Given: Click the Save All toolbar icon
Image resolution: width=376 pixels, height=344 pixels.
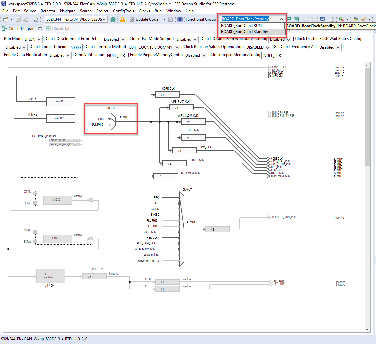Looking at the screenshot, I should (x=25, y=19).
